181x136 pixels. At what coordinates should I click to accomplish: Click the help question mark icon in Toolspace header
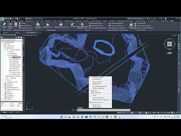coord(21,37)
